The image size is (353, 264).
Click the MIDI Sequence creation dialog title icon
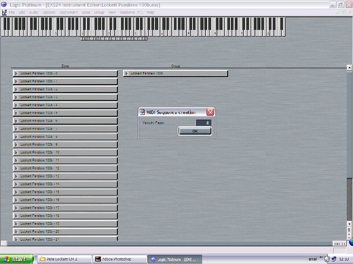click(x=143, y=112)
